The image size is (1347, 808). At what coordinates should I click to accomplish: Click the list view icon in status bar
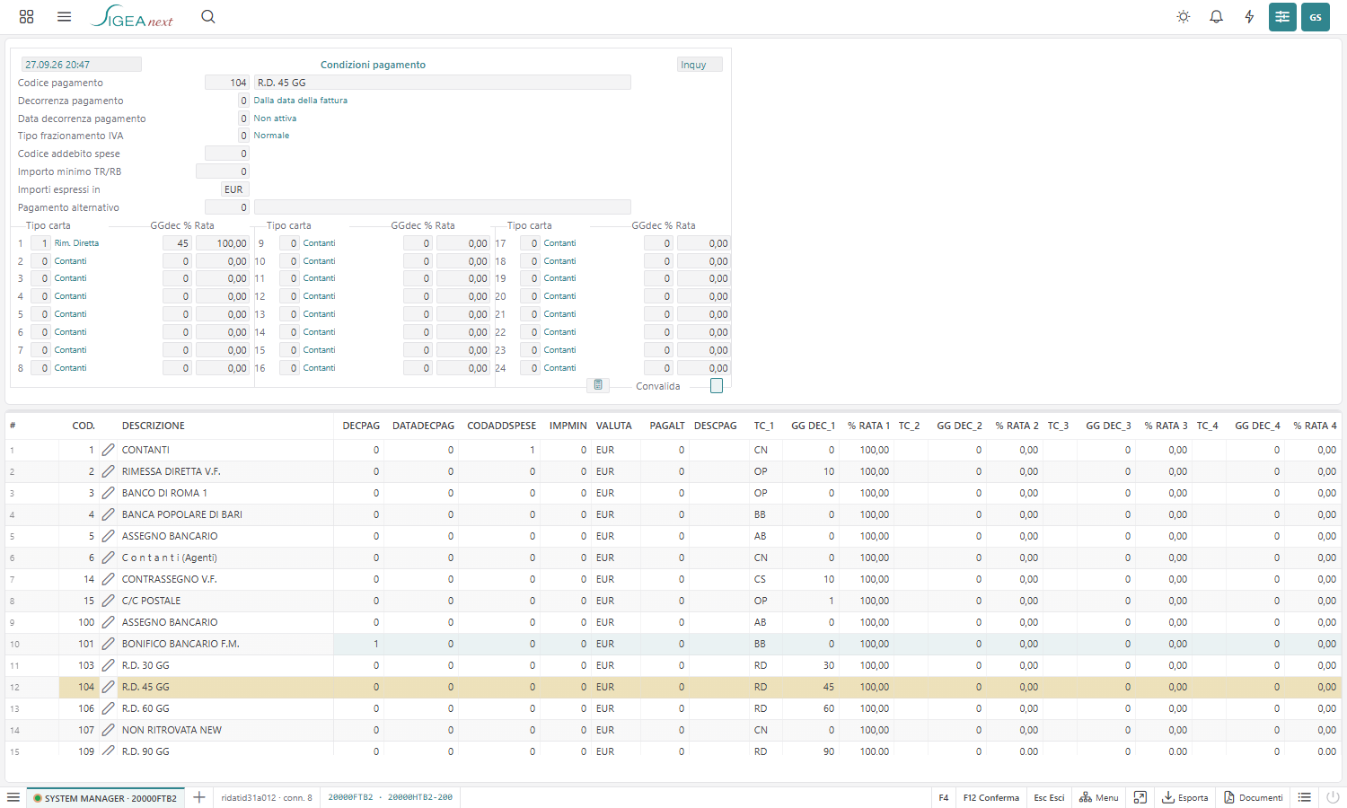tap(1305, 797)
